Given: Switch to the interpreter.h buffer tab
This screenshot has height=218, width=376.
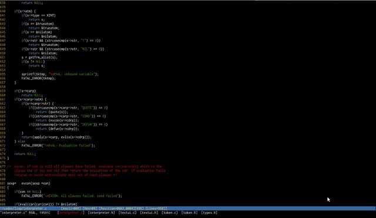Looking at the screenshot, I should [102, 213].
